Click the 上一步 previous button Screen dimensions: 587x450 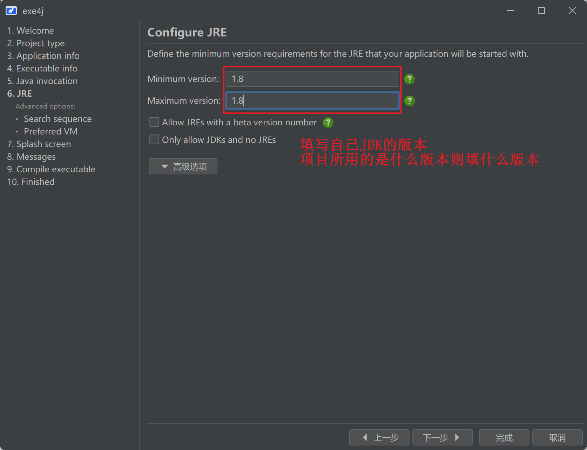click(x=379, y=437)
